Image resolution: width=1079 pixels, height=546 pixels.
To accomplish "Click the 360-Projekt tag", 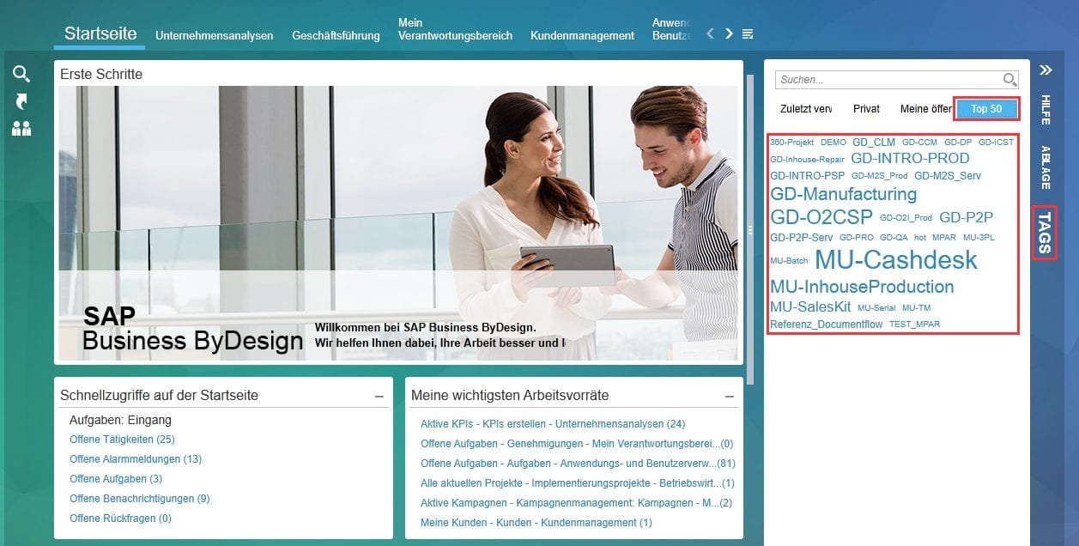I will pos(791,143).
